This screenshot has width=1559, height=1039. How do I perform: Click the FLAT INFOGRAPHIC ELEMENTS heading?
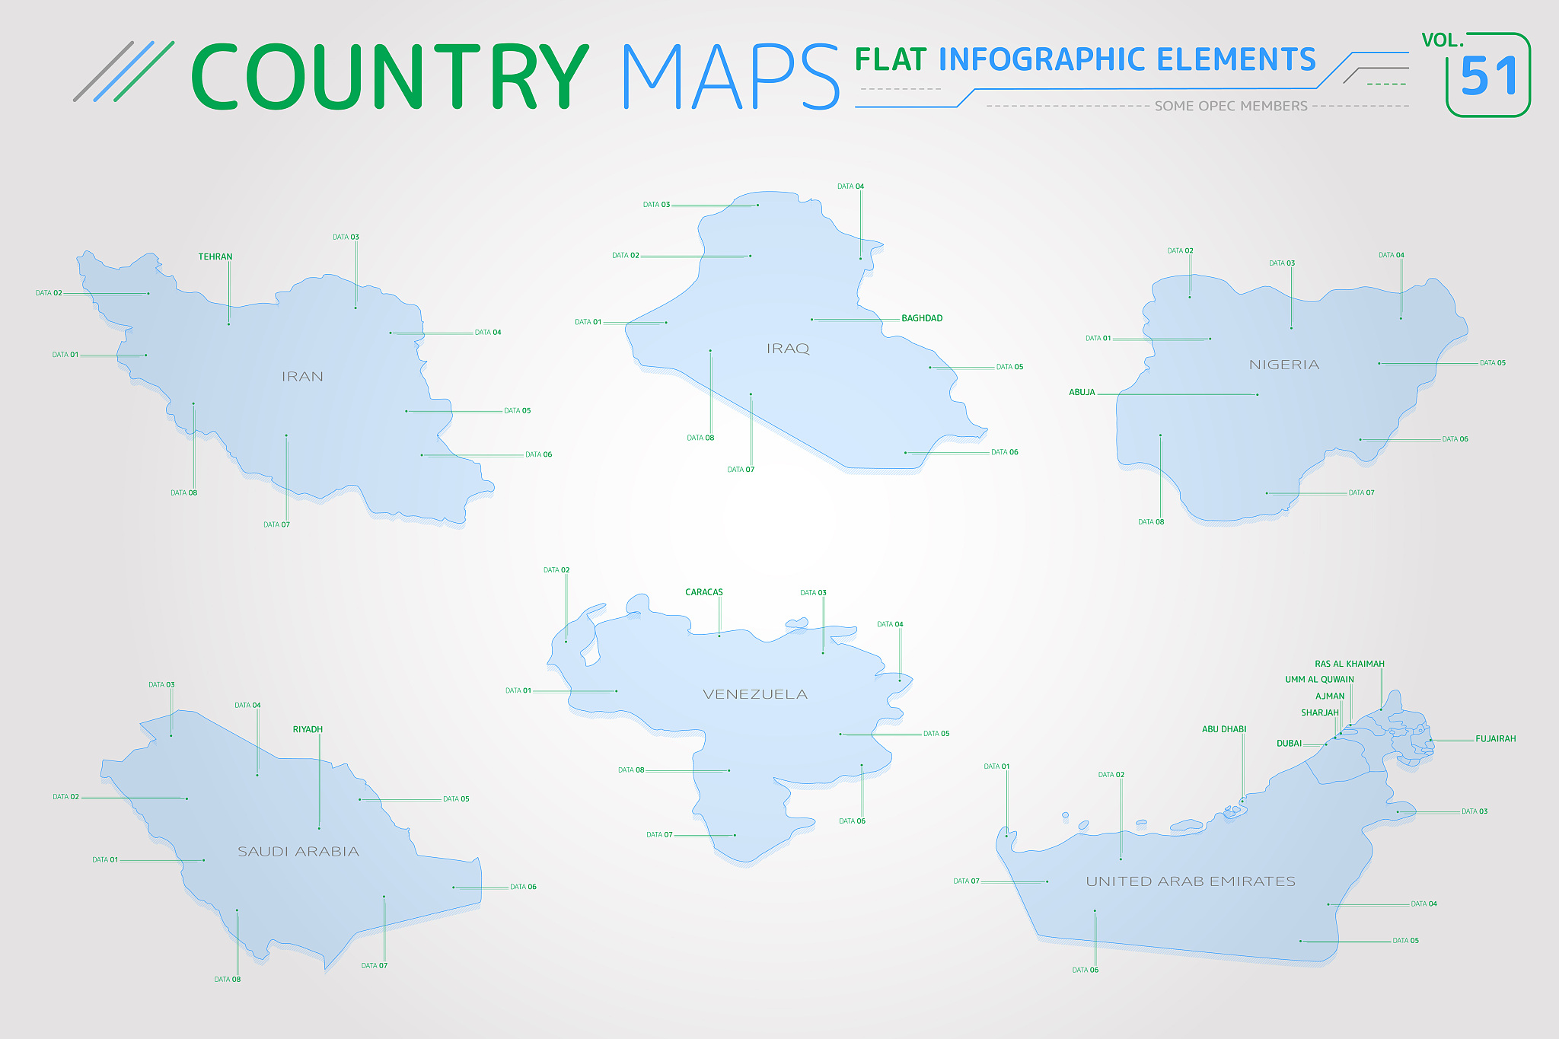click(1086, 59)
